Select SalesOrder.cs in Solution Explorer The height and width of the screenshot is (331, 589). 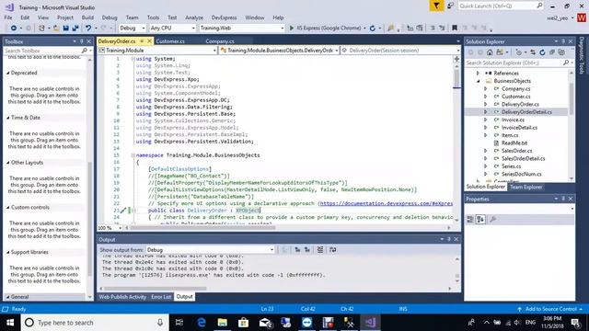click(517, 151)
